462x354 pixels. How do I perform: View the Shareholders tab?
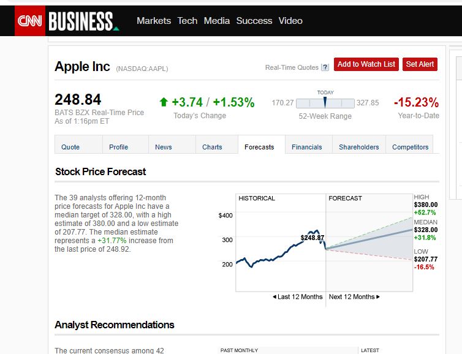(359, 147)
